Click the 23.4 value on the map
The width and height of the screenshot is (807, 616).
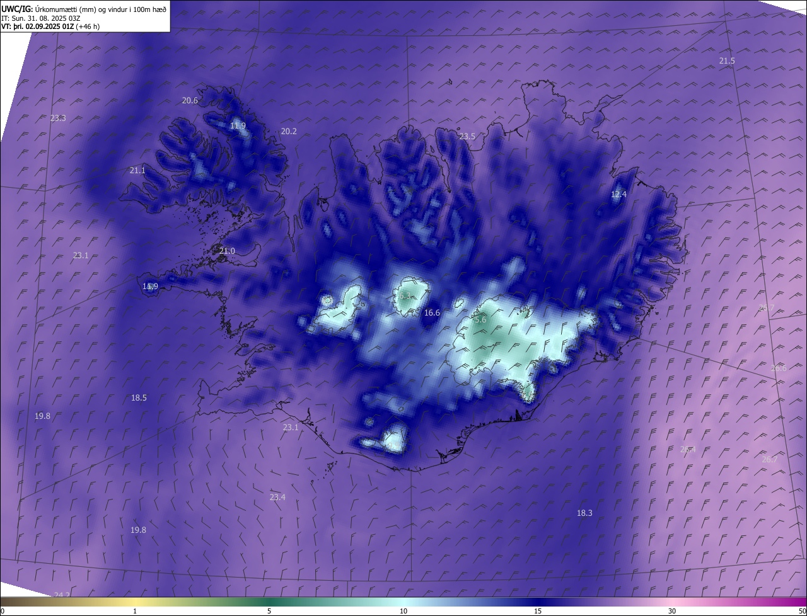coord(277,497)
